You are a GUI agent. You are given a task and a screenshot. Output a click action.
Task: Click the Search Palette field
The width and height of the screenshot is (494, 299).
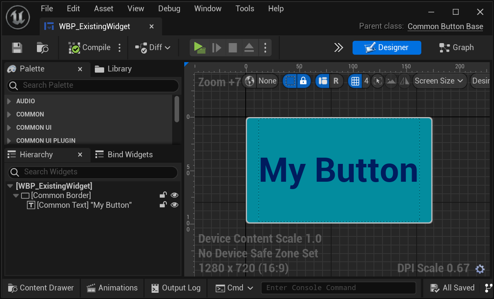click(93, 85)
